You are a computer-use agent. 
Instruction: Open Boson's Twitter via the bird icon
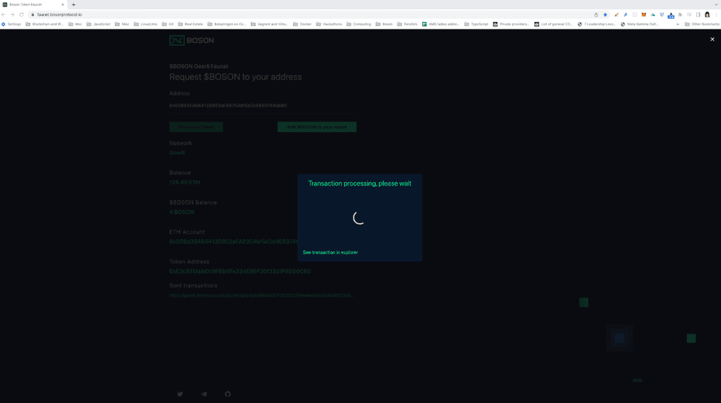point(180,394)
